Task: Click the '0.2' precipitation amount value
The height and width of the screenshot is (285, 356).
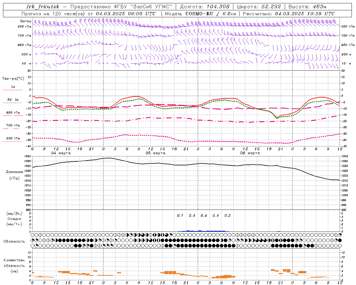Action: point(228,216)
